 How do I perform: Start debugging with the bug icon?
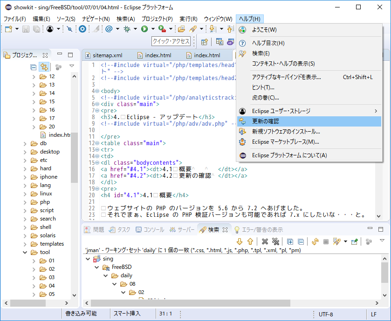coord(127,29)
